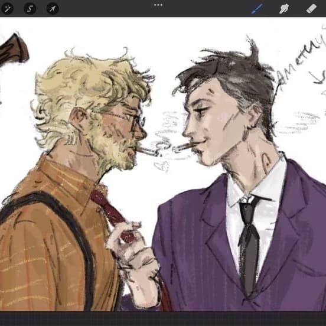The image size is (326, 326).
Task: Tap the brown object at top-left canvas edge
Action: point(14,50)
